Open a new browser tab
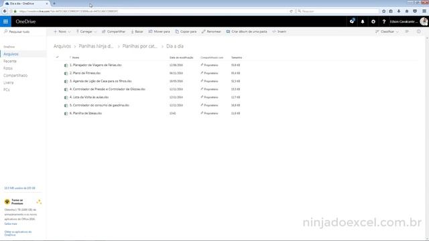 (54, 3)
